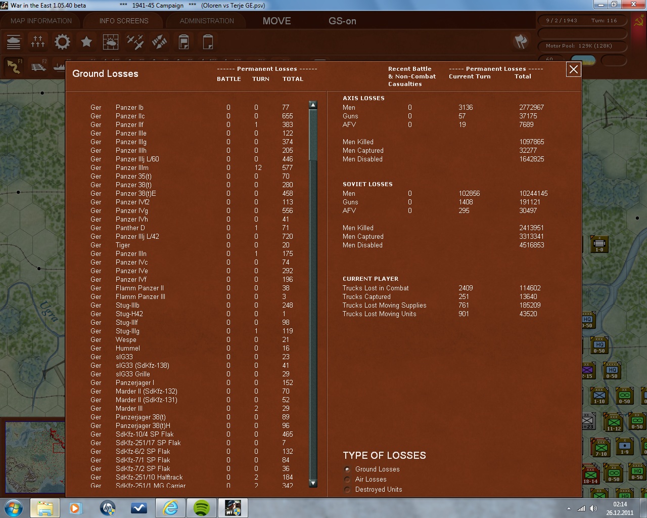This screenshot has height=518, width=647.
Task: Click the crossed axes end turn icon
Action: click(x=521, y=41)
